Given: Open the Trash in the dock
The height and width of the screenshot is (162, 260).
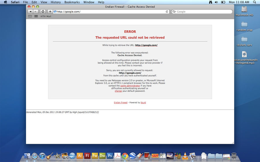Looking at the screenshot, I should coord(234,156).
